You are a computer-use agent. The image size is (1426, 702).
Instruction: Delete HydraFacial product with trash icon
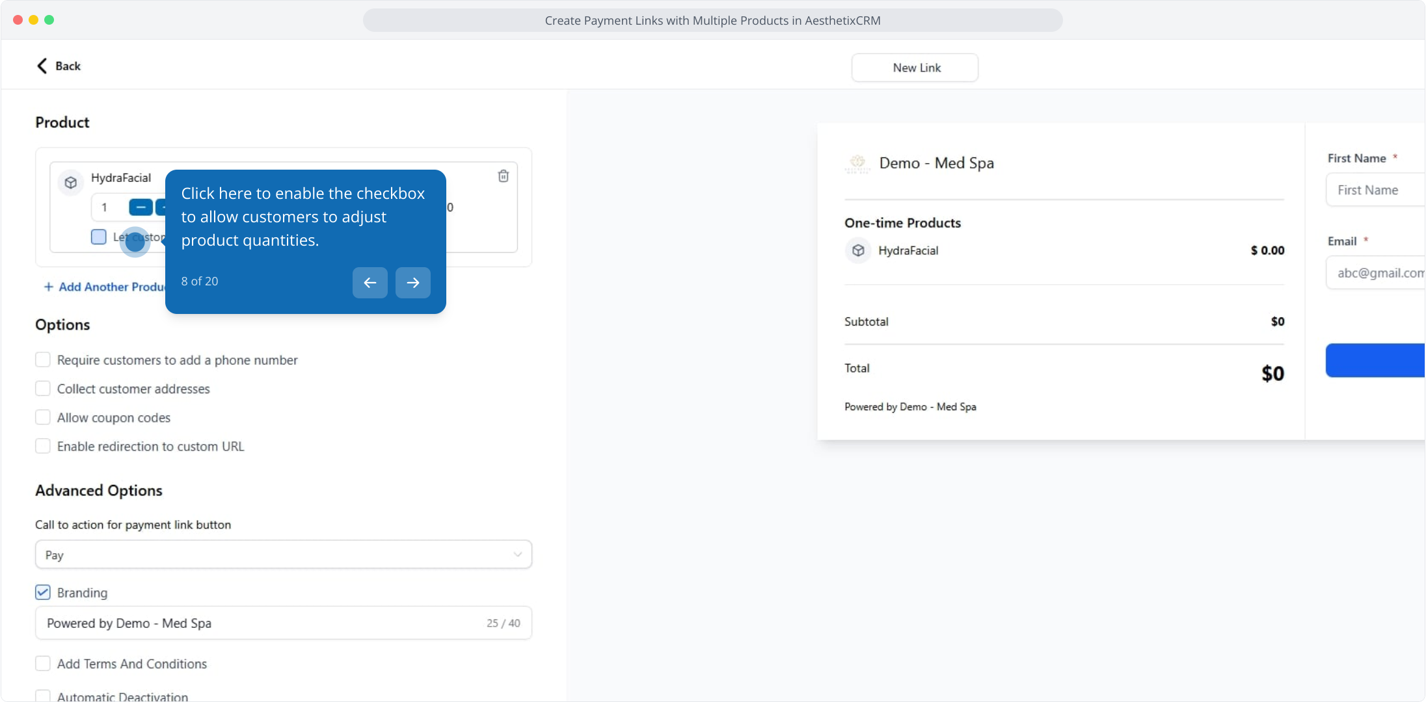click(503, 176)
